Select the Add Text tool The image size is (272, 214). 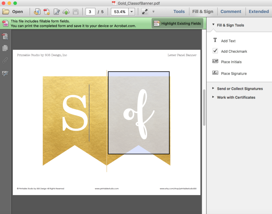(x=228, y=41)
